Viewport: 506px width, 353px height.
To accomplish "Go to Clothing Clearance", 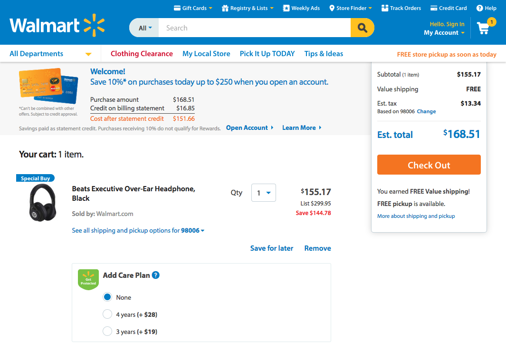I will point(142,54).
